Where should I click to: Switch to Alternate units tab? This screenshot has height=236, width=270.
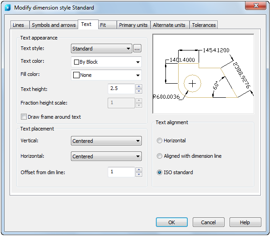coord(170,25)
